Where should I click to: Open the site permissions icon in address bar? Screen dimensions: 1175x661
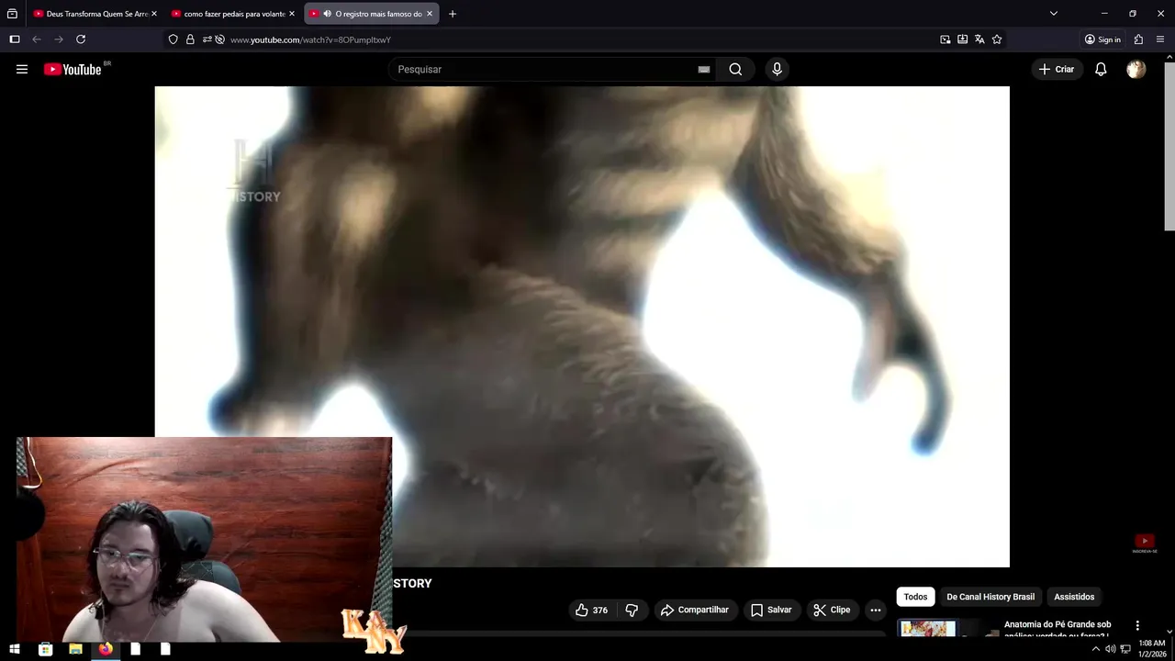[x=207, y=39]
